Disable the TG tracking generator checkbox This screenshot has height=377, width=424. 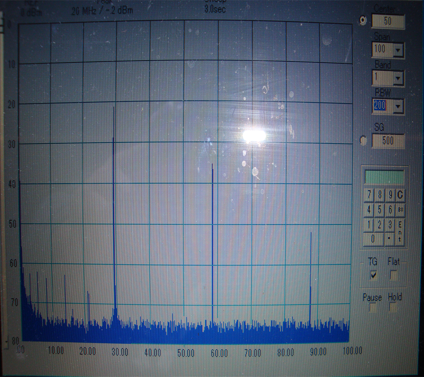pos(374,275)
